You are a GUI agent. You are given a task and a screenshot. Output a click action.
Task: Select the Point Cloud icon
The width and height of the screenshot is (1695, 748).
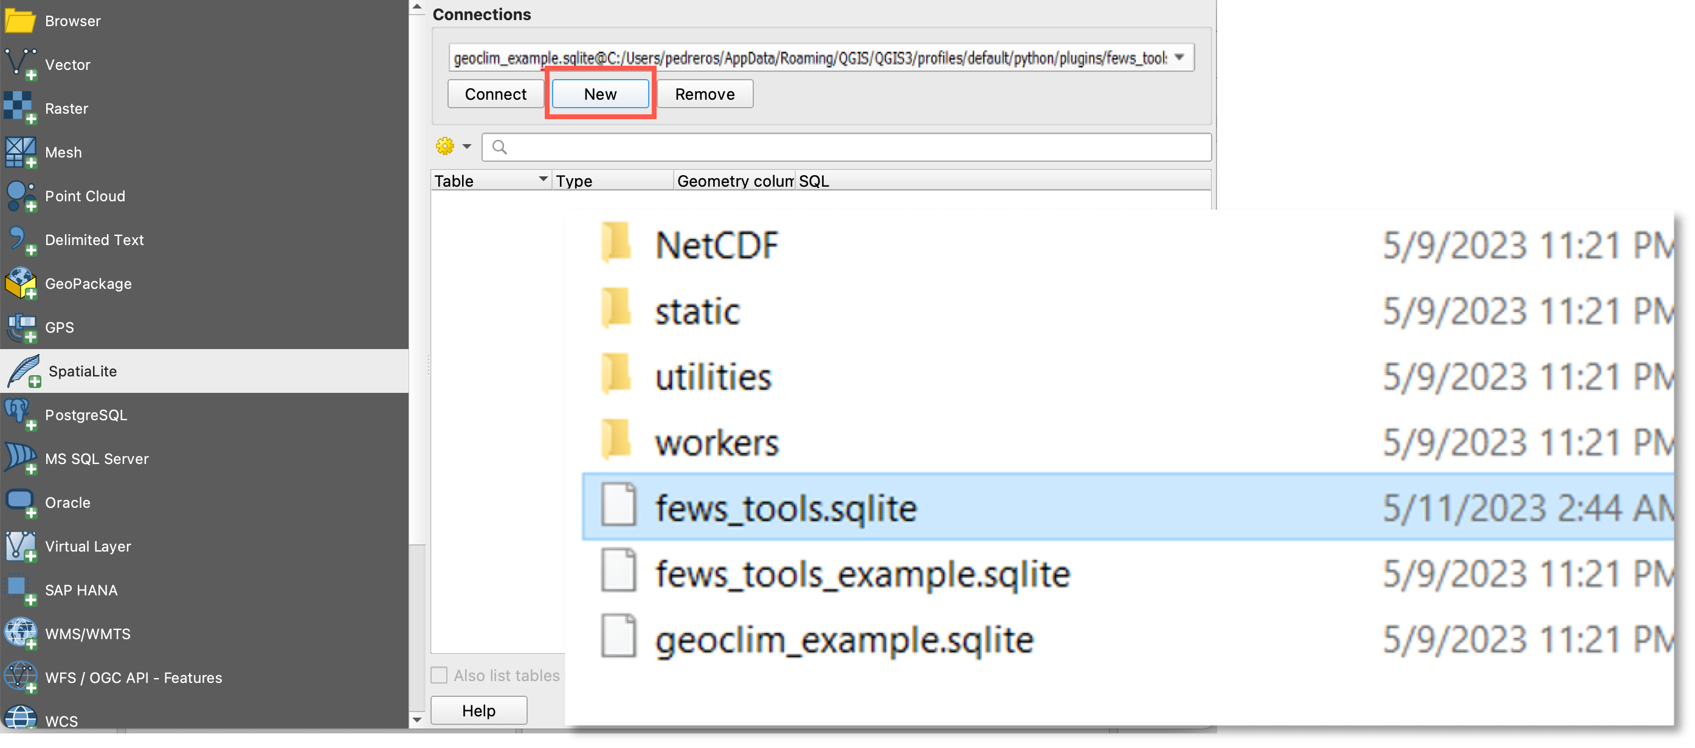coord(21,196)
